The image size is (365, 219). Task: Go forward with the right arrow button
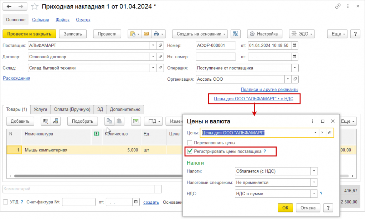click(21, 6)
